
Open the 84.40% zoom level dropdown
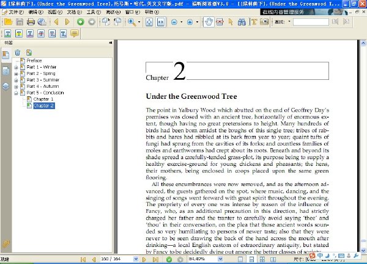click(220, 259)
